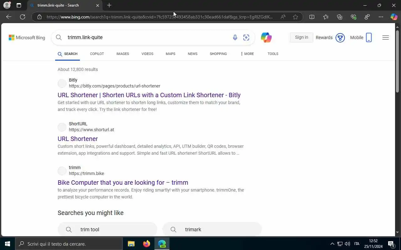
Task: Open Bike Computer trimm result title
Action: click(123, 182)
